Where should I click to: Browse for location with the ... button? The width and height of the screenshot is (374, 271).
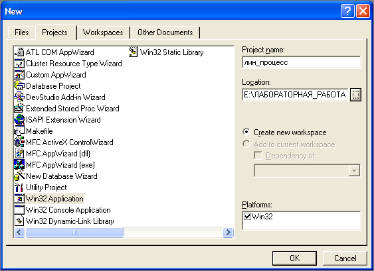(355, 95)
